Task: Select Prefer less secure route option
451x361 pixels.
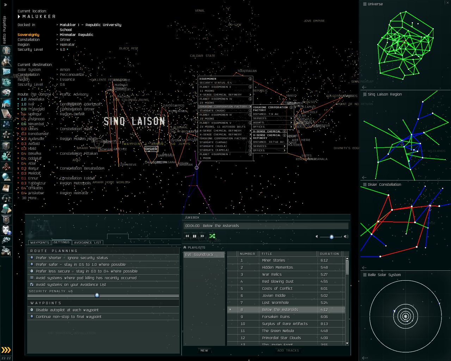Action: click(32, 271)
